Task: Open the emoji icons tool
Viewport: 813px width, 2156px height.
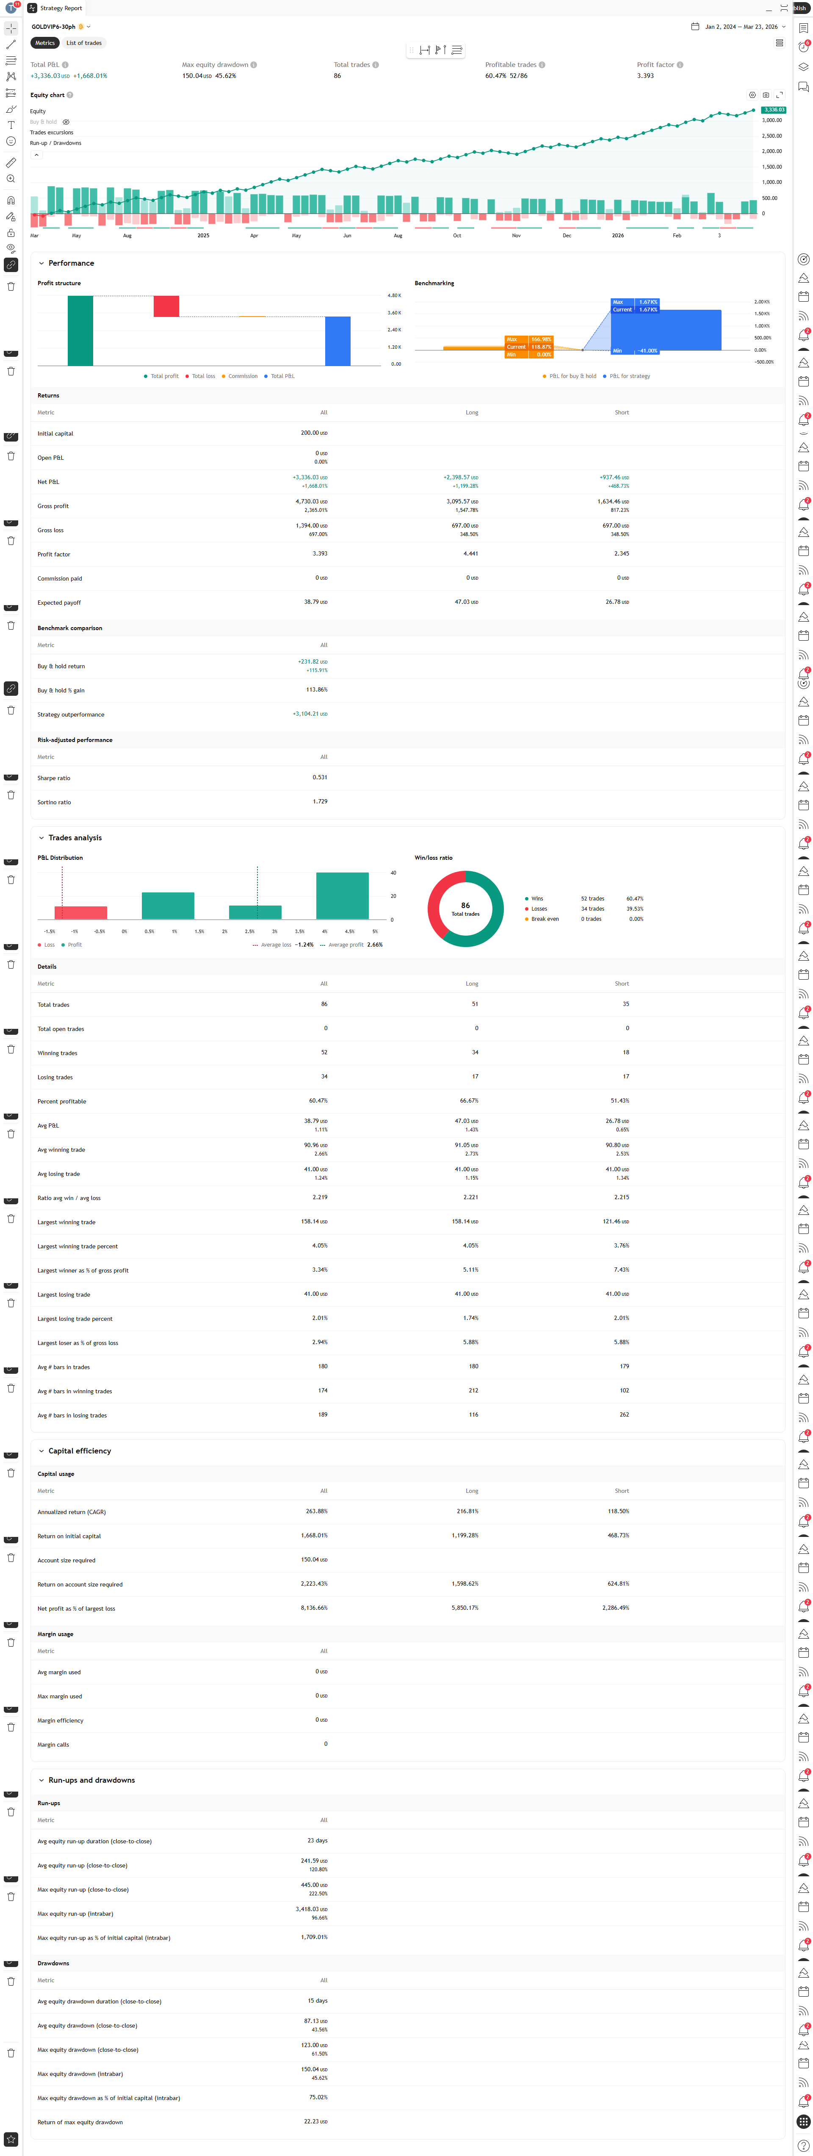Action: pos(11,142)
